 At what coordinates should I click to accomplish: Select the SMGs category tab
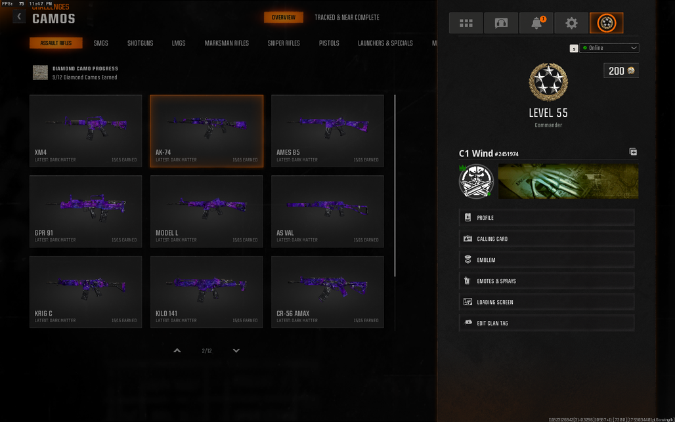pyautogui.click(x=100, y=43)
